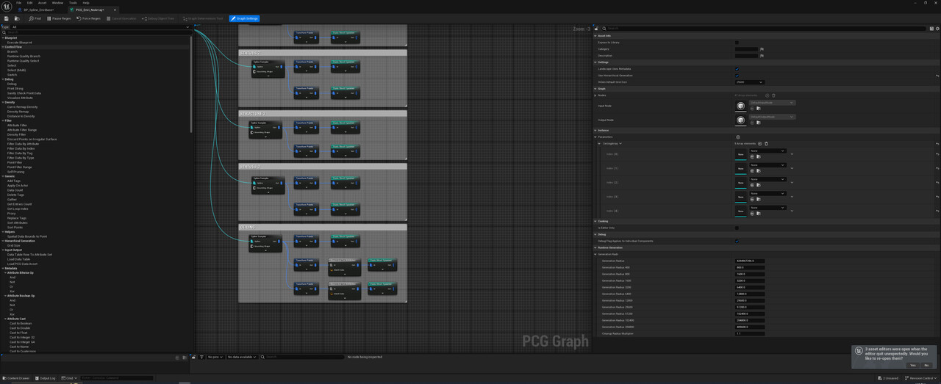Open the Index [ 0 ] asset dropdown

click(768, 151)
